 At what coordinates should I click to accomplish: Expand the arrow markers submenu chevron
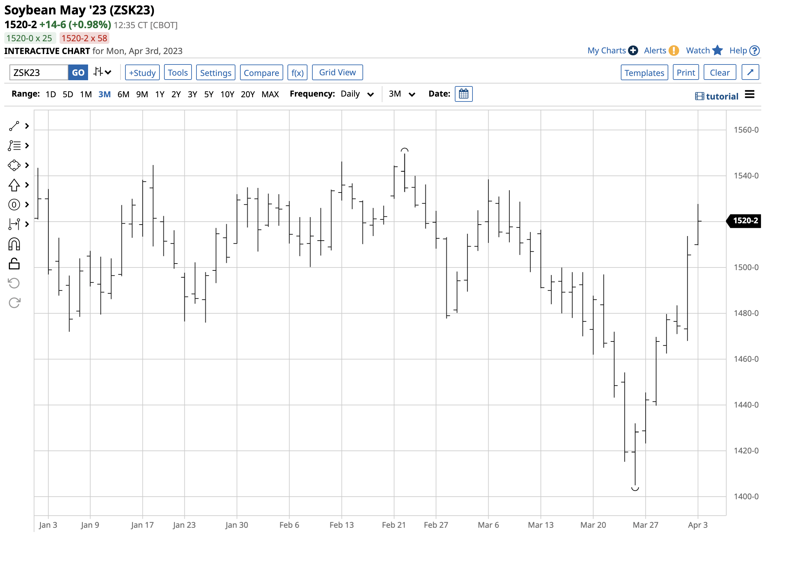(27, 185)
